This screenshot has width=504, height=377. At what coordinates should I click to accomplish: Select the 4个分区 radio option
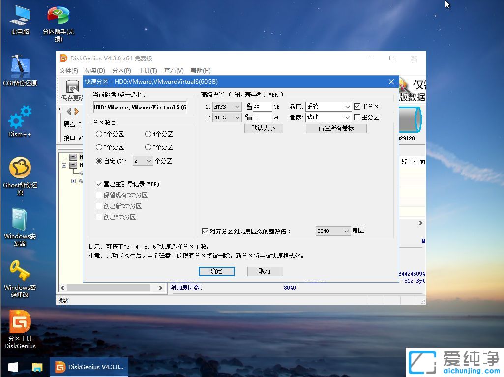click(x=148, y=134)
